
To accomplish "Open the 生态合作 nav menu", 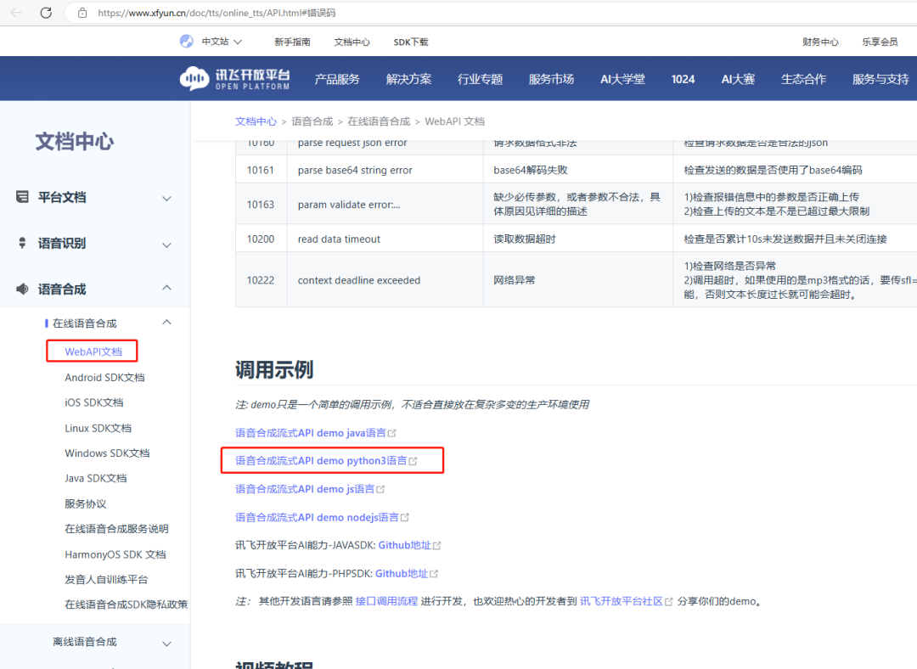I will coord(803,79).
